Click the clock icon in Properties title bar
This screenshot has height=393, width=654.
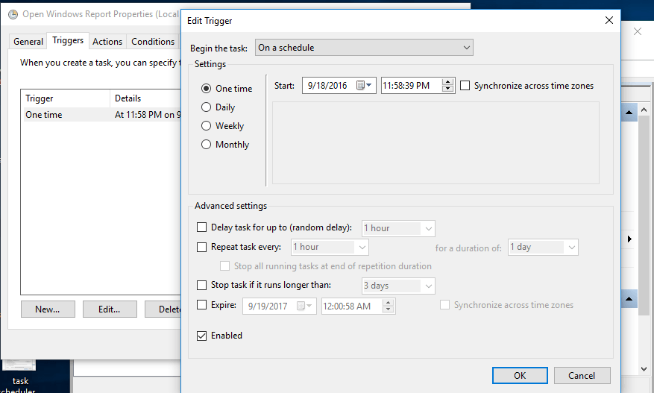tap(13, 14)
